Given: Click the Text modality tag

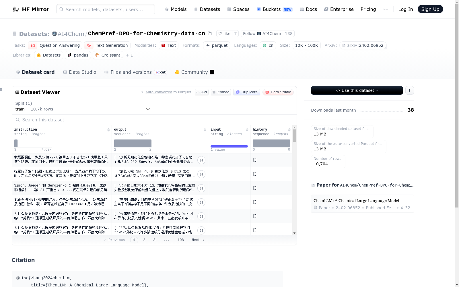Looking at the screenshot, I should click(169, 45).
